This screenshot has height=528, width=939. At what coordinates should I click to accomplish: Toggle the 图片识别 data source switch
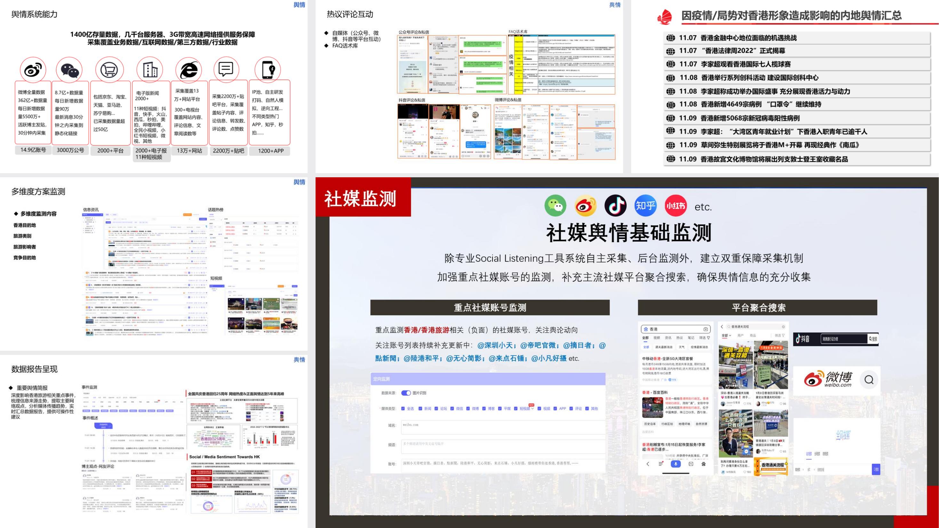coord(406,393)
